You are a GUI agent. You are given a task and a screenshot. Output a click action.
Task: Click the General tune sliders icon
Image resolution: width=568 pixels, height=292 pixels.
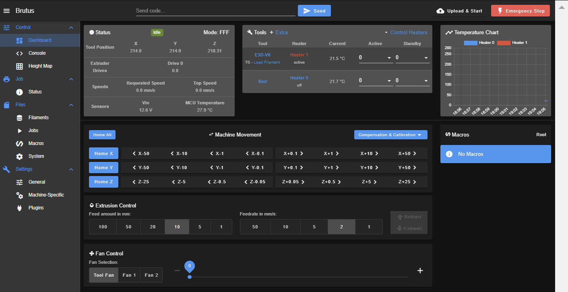pos(19,182)
